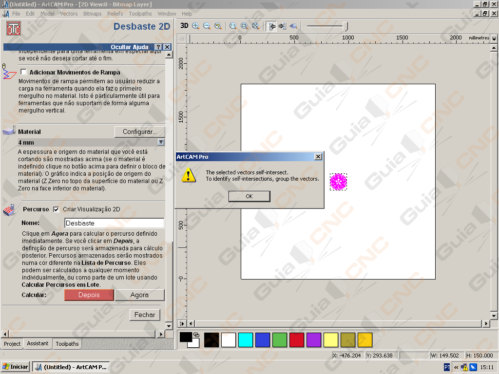Screen dimensions: 499x374
Task: Click the assistant panel scroll down arrow
Action: 169,326
